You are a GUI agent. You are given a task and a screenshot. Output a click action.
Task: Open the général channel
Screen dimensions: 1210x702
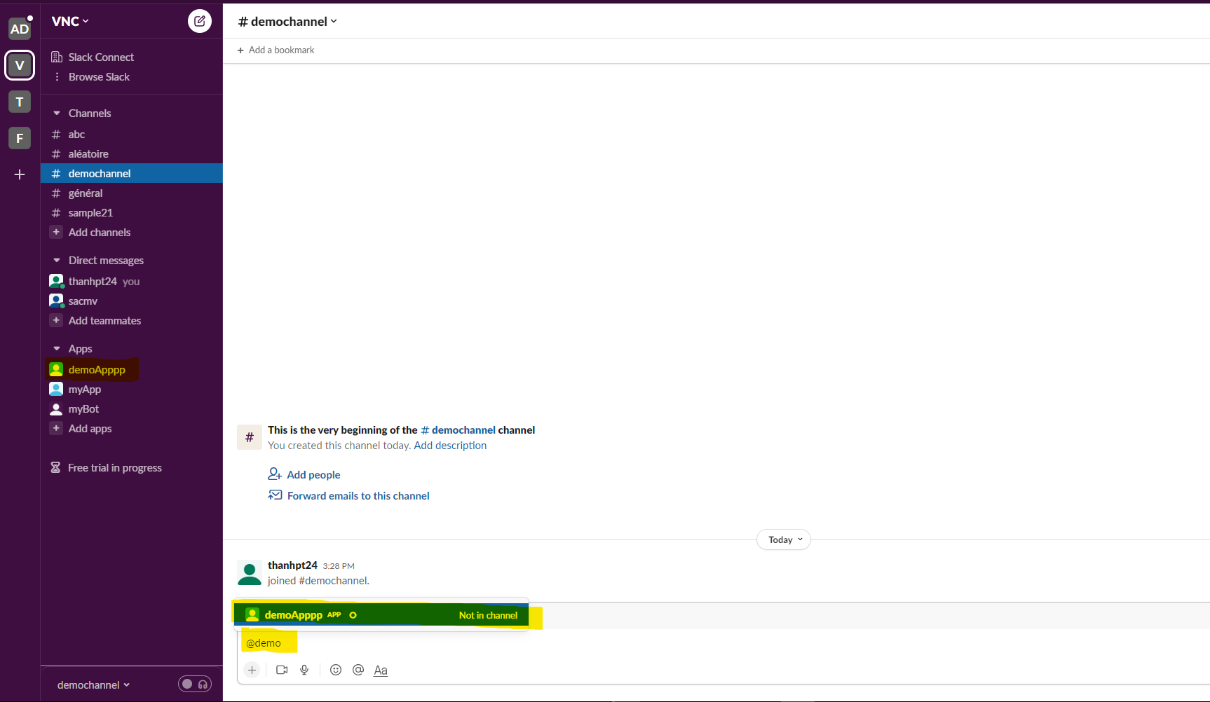click(x=132, y=193)
